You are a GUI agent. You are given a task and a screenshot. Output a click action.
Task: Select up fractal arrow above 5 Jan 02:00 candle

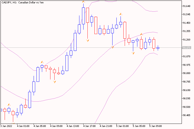point(121,14)
